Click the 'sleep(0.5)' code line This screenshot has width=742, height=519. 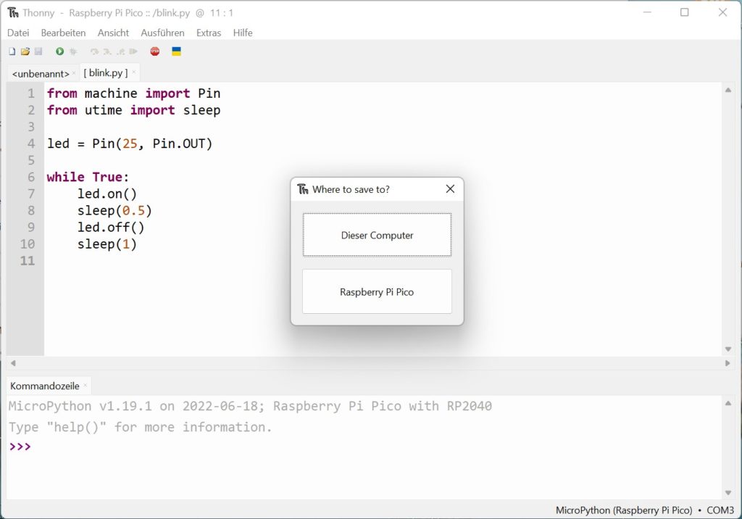(x=114, y=210)
